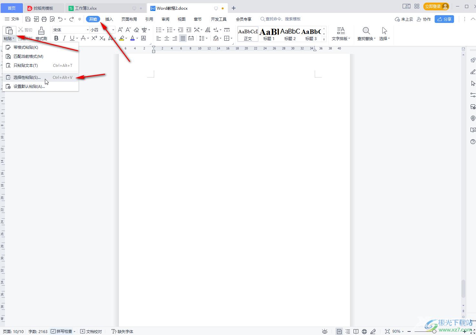
Task: Increase font size with A+ icon
Action: [x=120, y=30]
